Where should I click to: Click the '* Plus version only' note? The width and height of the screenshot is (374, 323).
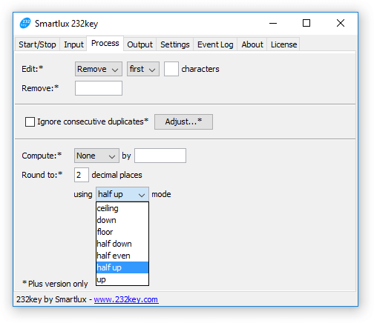(x=55, y=284)
